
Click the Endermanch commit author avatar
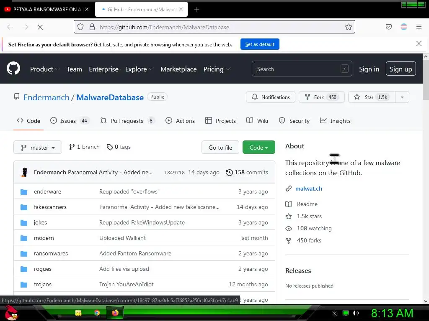click(24, 172)
